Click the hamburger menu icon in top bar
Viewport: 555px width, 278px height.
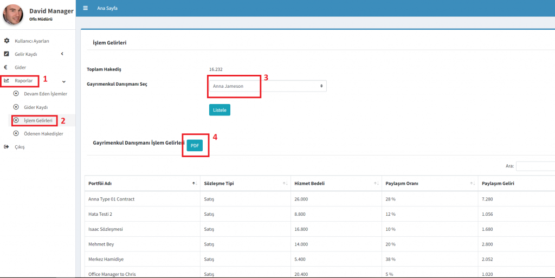coord(85,9)
